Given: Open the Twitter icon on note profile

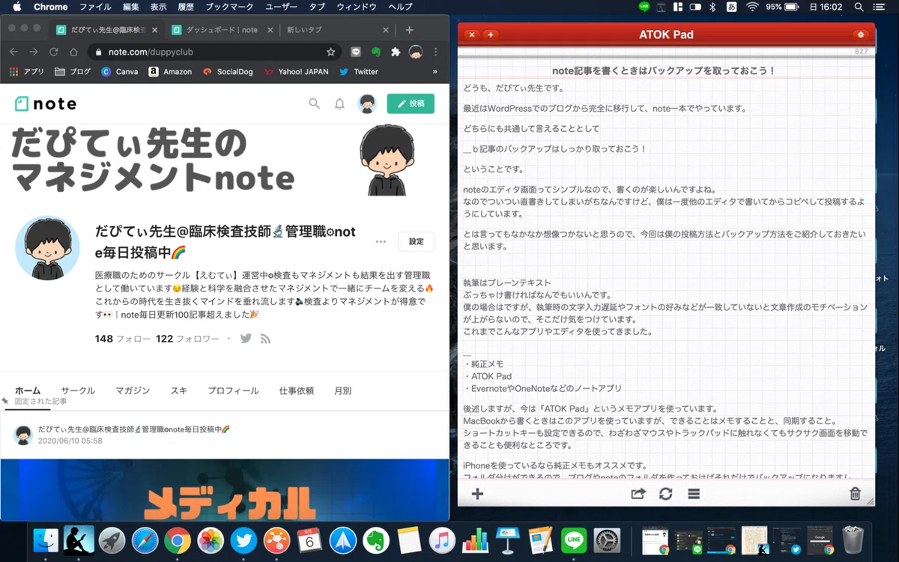Looking at the screenshot, I should click(x=246, y=339).
